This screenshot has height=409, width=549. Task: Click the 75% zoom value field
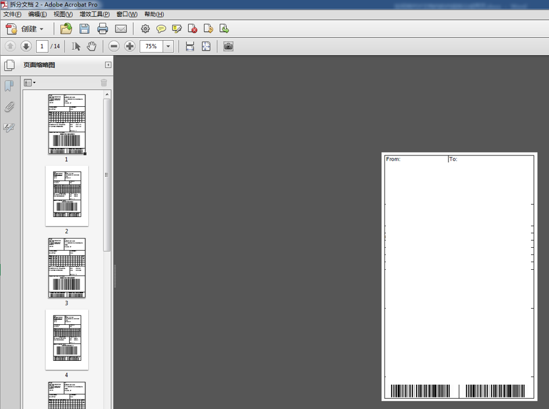pos(151,46)
